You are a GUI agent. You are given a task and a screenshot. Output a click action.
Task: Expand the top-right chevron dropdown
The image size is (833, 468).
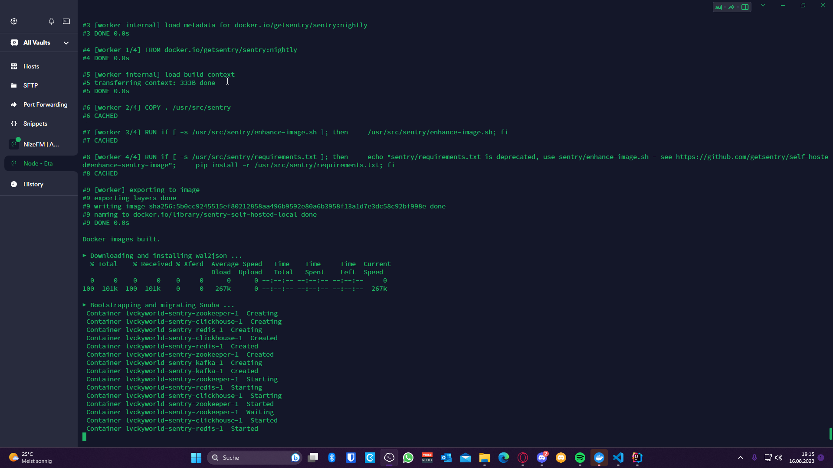[x=763, y=6]
